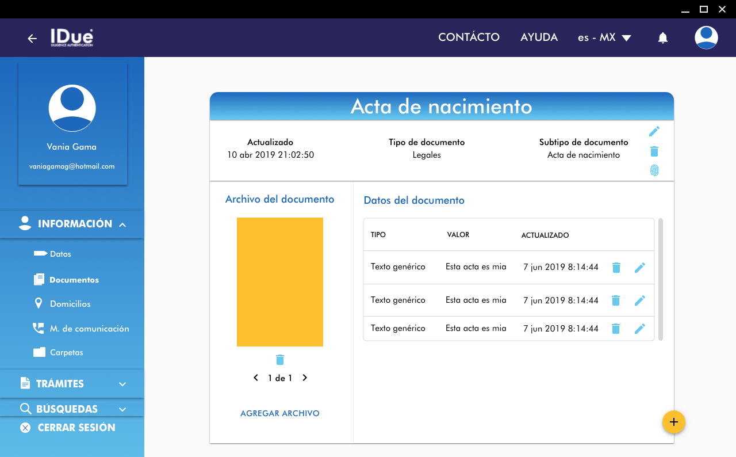
Task: Click the yellow document thumbnail
Action: [279, 282]
